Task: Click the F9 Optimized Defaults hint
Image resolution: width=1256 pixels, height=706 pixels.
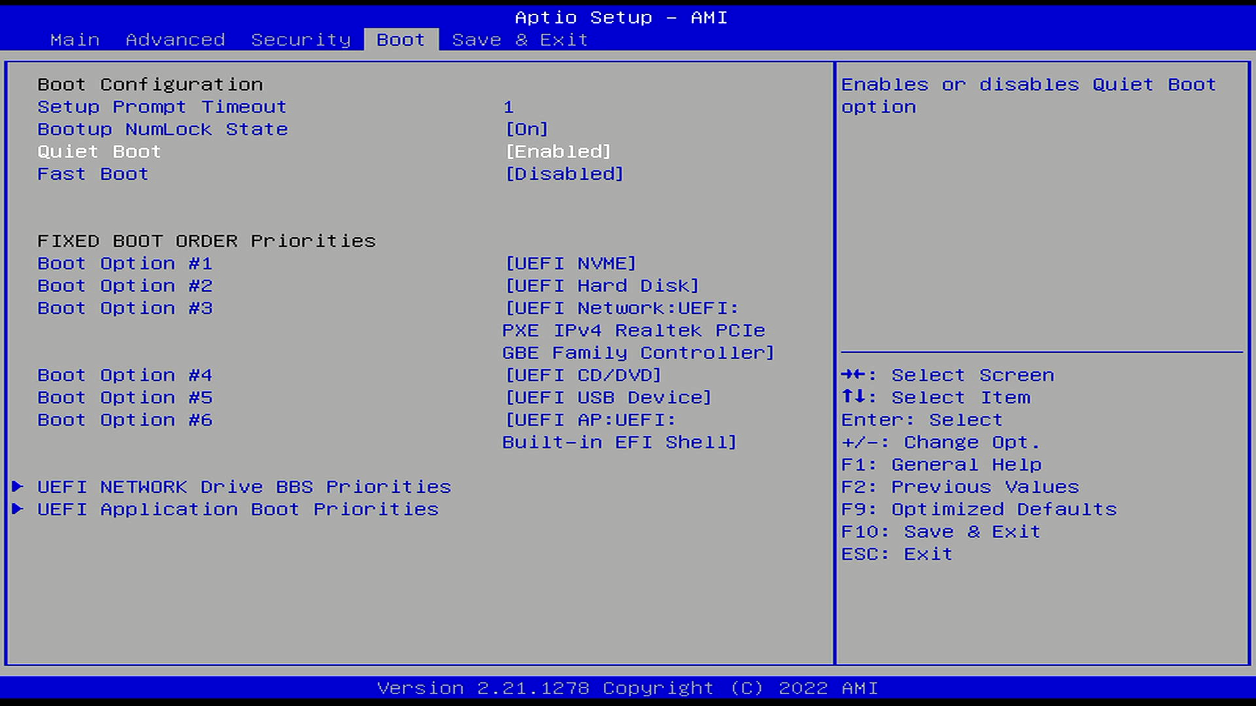Action: click(x=979, y=509)
